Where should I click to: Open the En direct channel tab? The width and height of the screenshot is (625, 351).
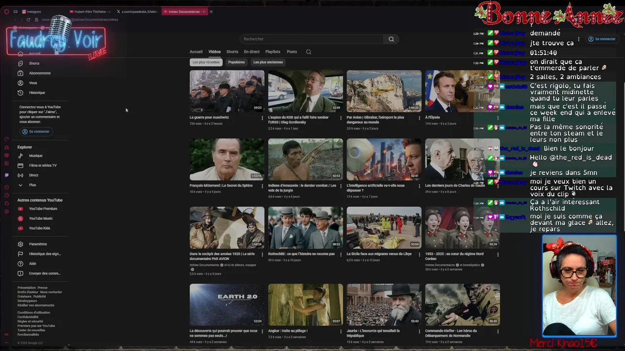(252, 52)
